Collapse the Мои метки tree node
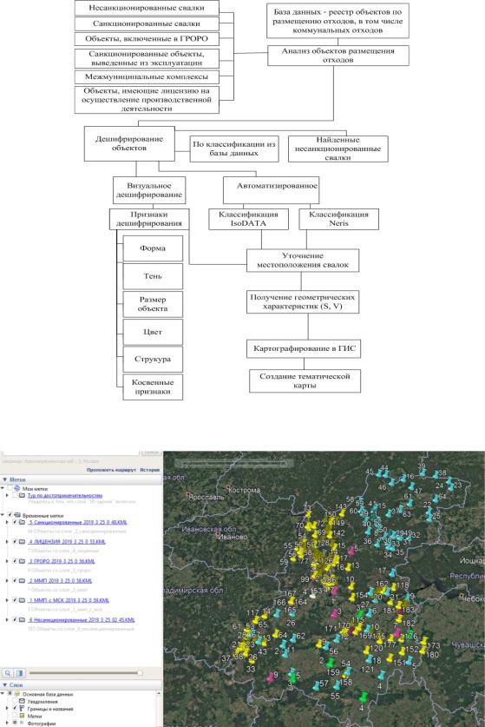485x727 pixels. pyautogui.click(x=3, y=489)
